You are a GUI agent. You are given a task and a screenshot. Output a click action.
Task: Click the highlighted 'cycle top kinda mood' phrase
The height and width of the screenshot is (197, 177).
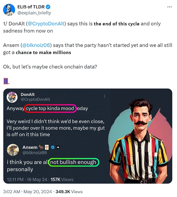coord(50,108)
